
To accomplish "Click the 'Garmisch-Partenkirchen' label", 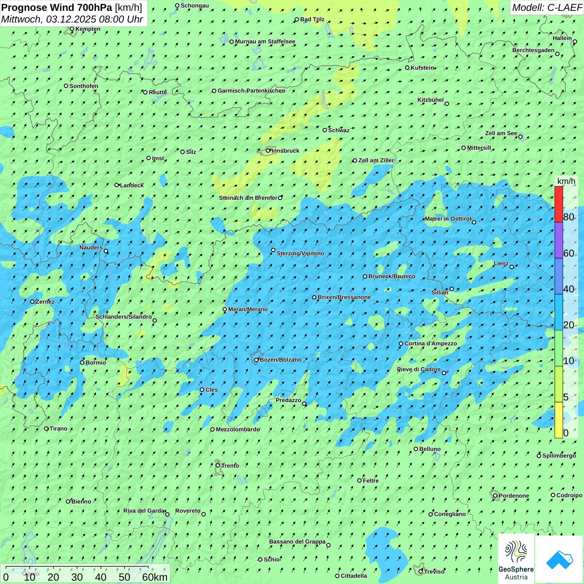I will tap(252, 91).
